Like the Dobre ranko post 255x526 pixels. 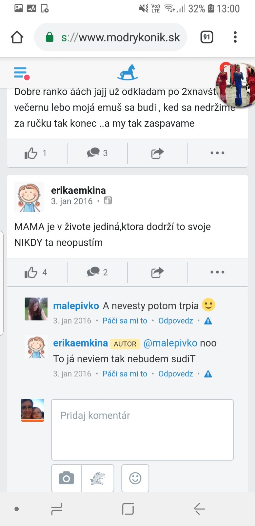(36, 153)
